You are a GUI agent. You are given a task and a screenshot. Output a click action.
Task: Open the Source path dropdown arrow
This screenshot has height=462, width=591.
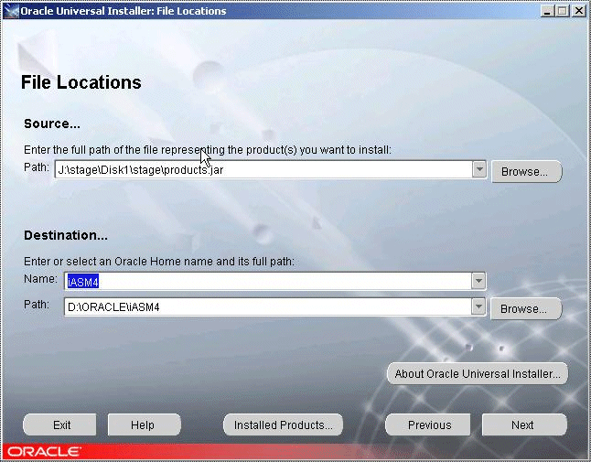click(479, 169)
